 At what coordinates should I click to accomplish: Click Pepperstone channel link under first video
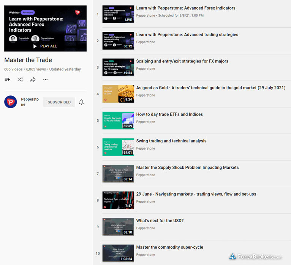(x=145, y=16)
